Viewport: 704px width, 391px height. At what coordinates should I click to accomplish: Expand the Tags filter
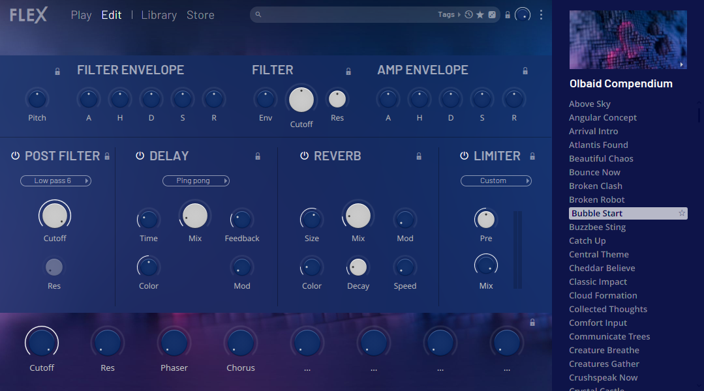449,14
